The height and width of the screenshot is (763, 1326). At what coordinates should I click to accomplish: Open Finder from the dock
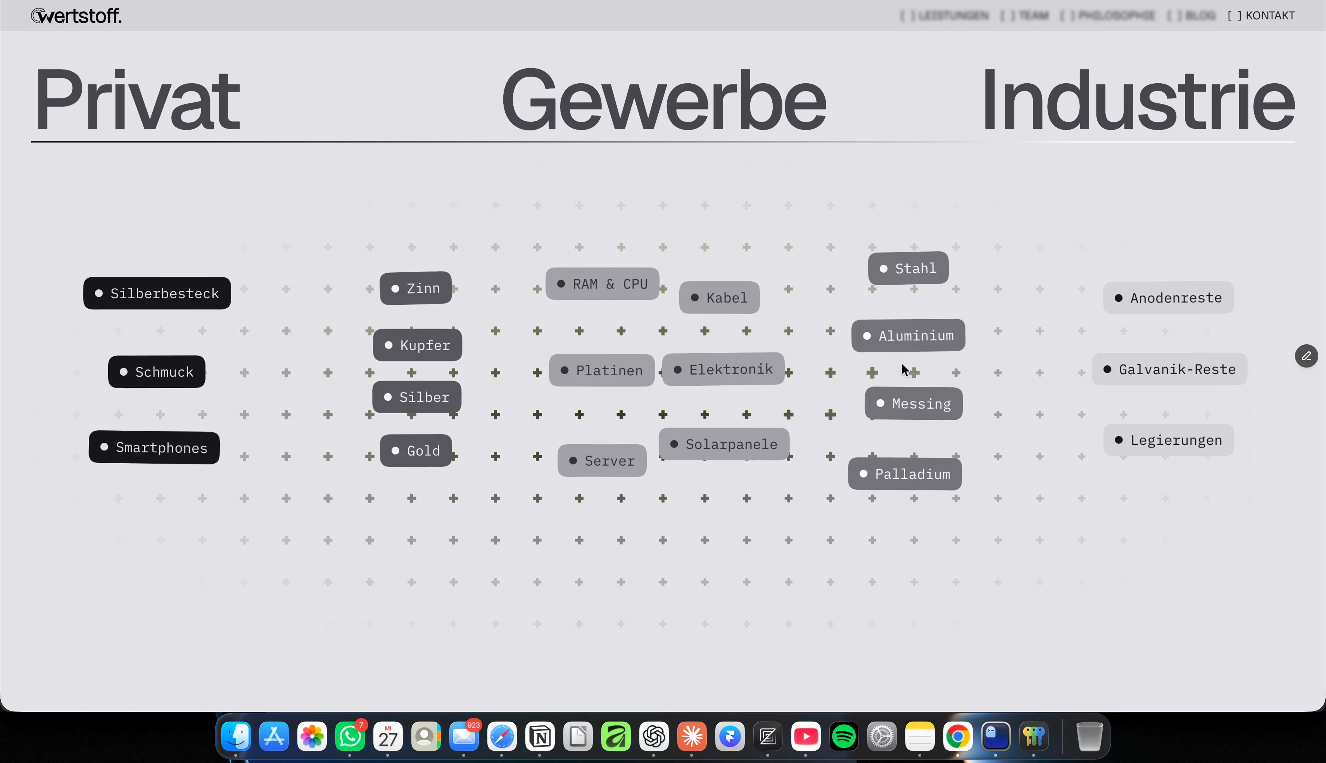coord(236,736)
